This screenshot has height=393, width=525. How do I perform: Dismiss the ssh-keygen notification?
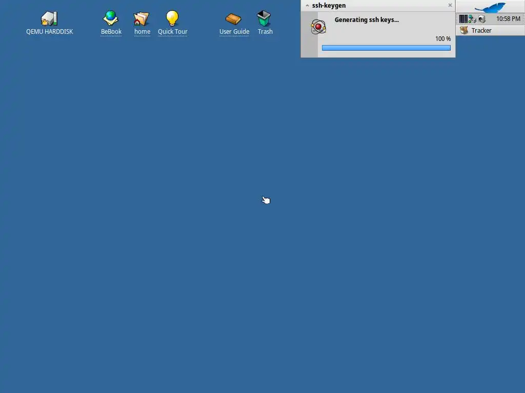pos(450,5)
